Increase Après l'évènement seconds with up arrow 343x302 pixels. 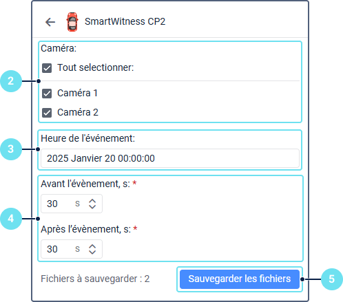[x=92, y=246]
